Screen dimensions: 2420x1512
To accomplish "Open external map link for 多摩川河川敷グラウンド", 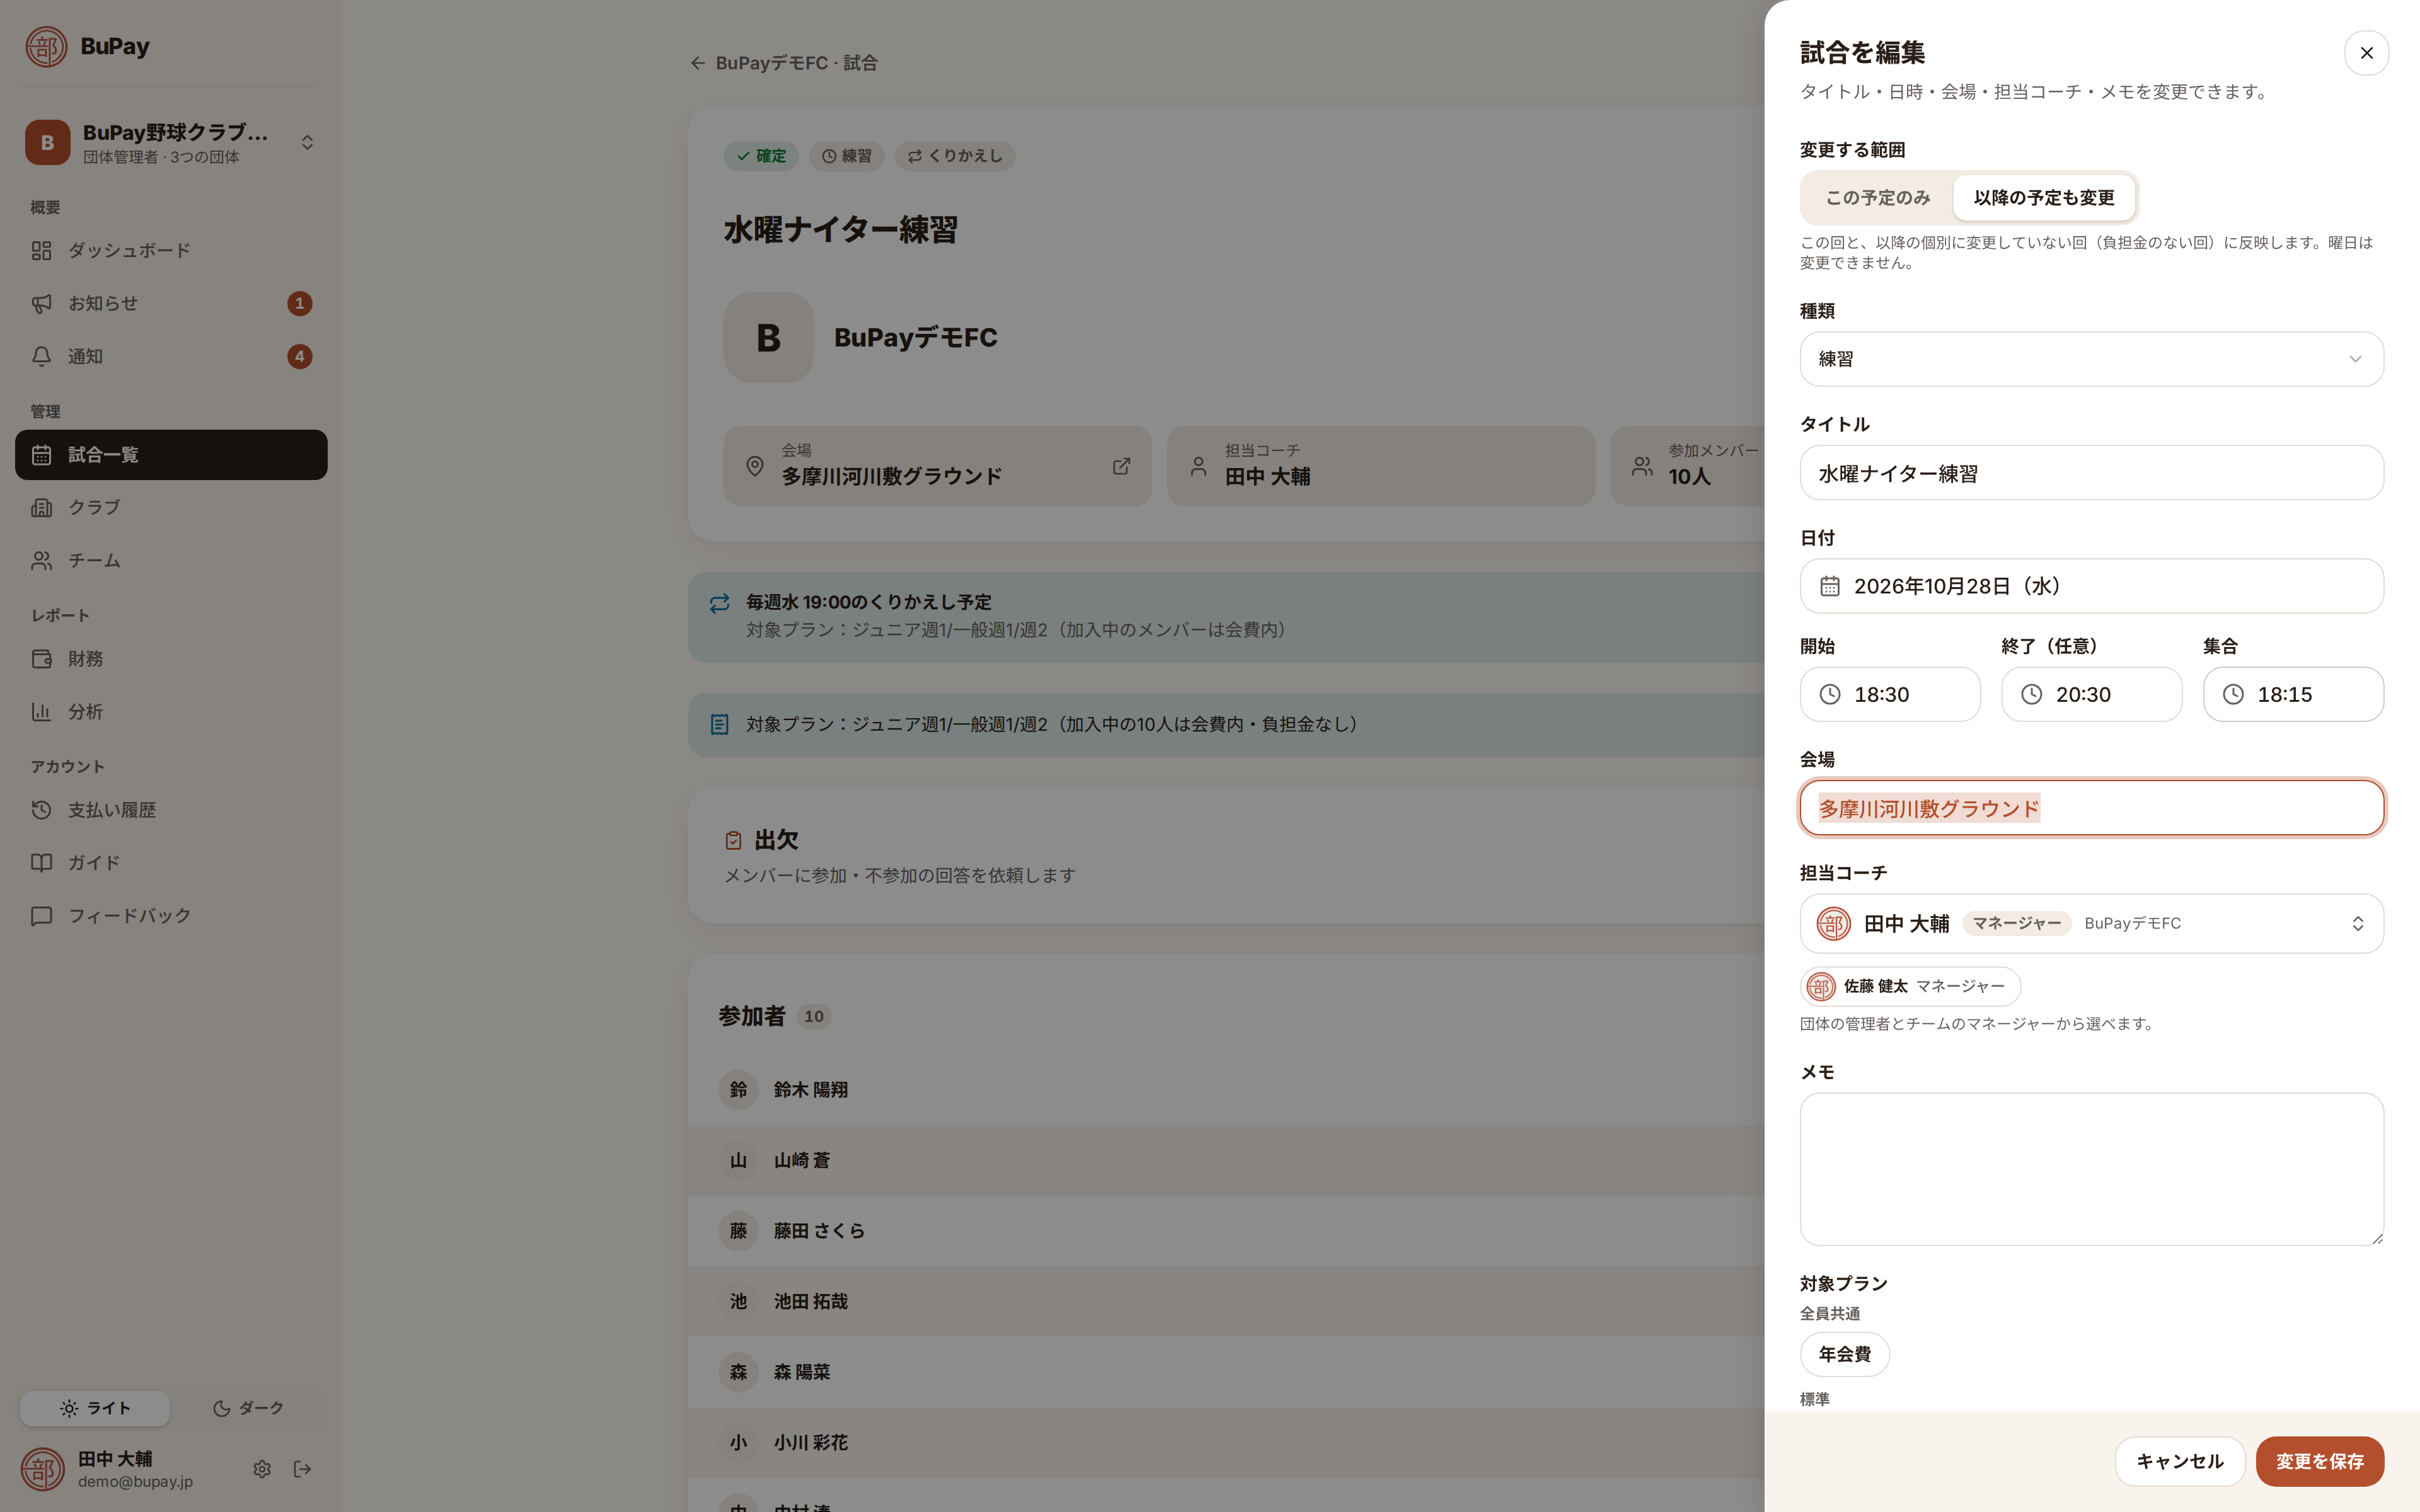I will click(x=1121, y=466).
